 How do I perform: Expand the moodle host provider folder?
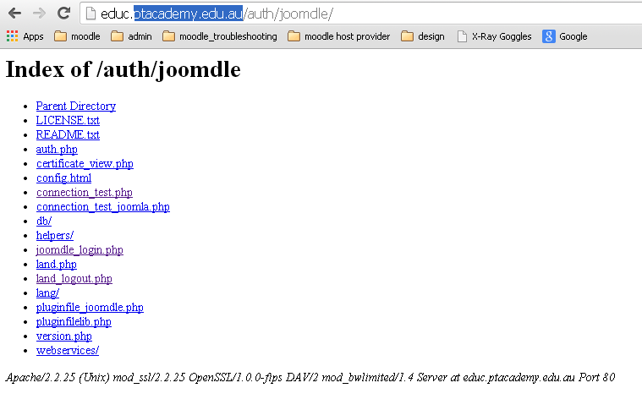[339, 36]
